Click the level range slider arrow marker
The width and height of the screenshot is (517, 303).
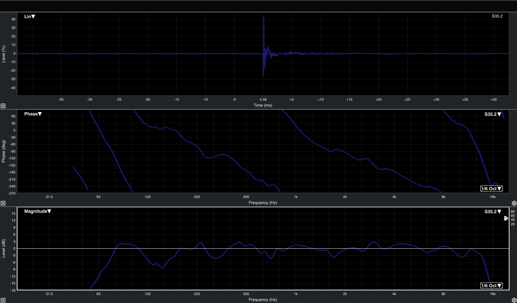(506, 218)
